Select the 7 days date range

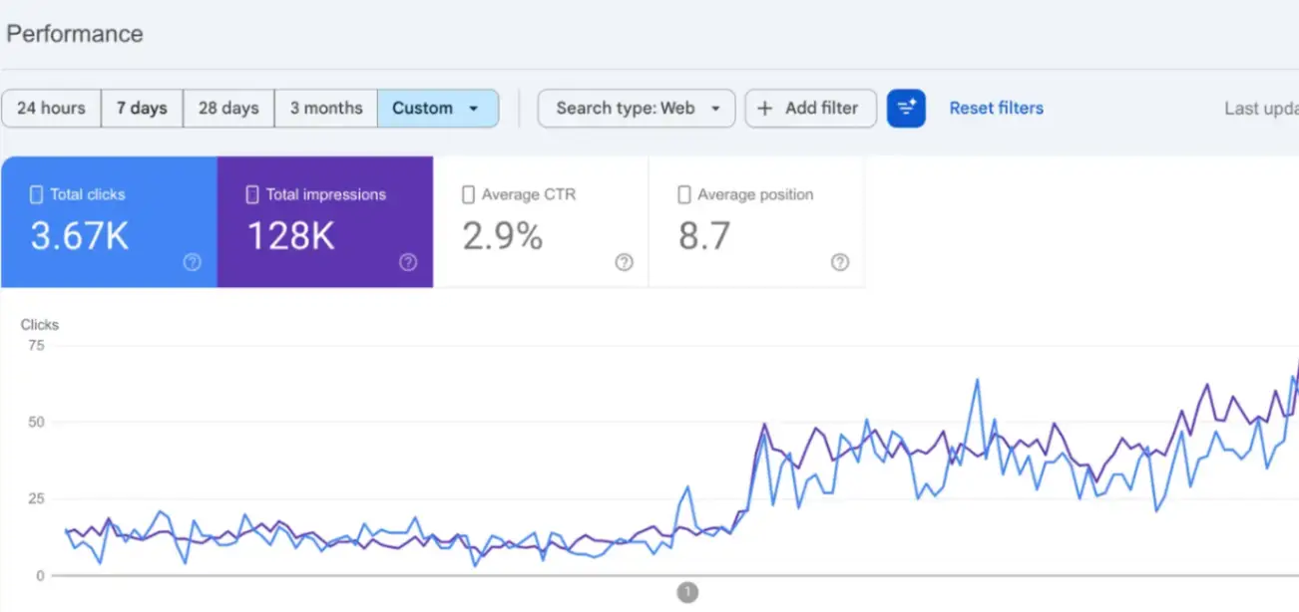[142, 109]
